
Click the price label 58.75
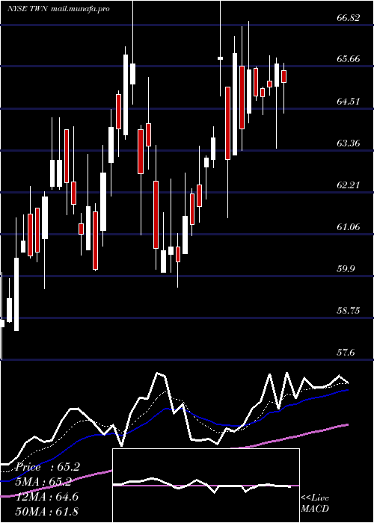point(349,311)
